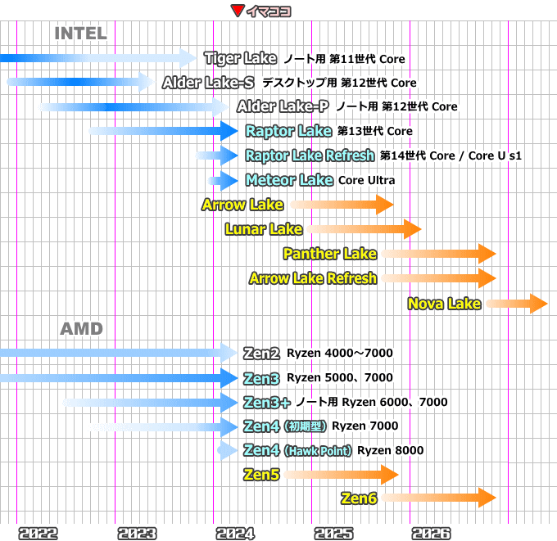Click 'ノート用 第12世代 Core' description
This screenshot has width=557, height=541.
(x=396, y=106)
